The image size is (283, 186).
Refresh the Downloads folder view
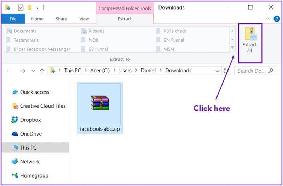click(225, 71)
